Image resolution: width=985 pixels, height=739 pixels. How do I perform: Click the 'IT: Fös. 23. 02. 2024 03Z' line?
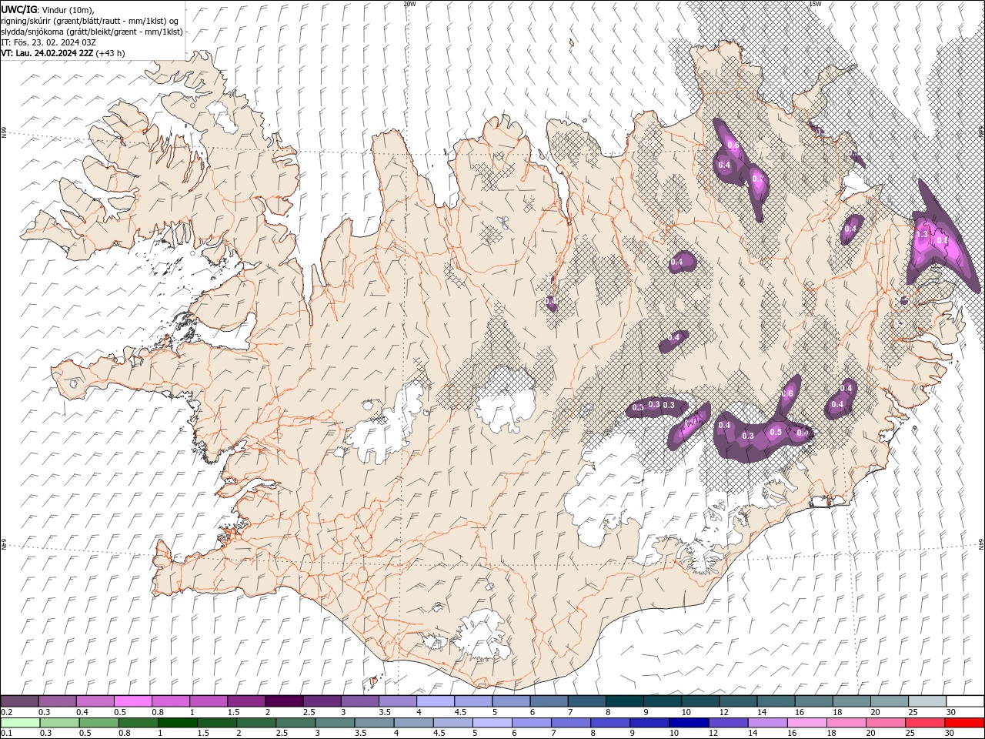[48, 42]
